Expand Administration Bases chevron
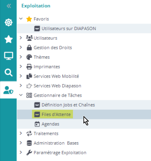Screen dimensions: 151x161 point(21,143)
